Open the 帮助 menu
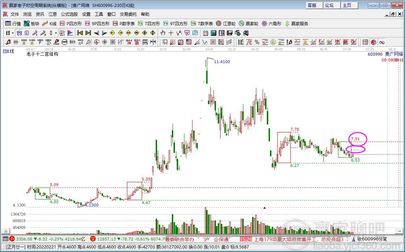 click(145, 14)
